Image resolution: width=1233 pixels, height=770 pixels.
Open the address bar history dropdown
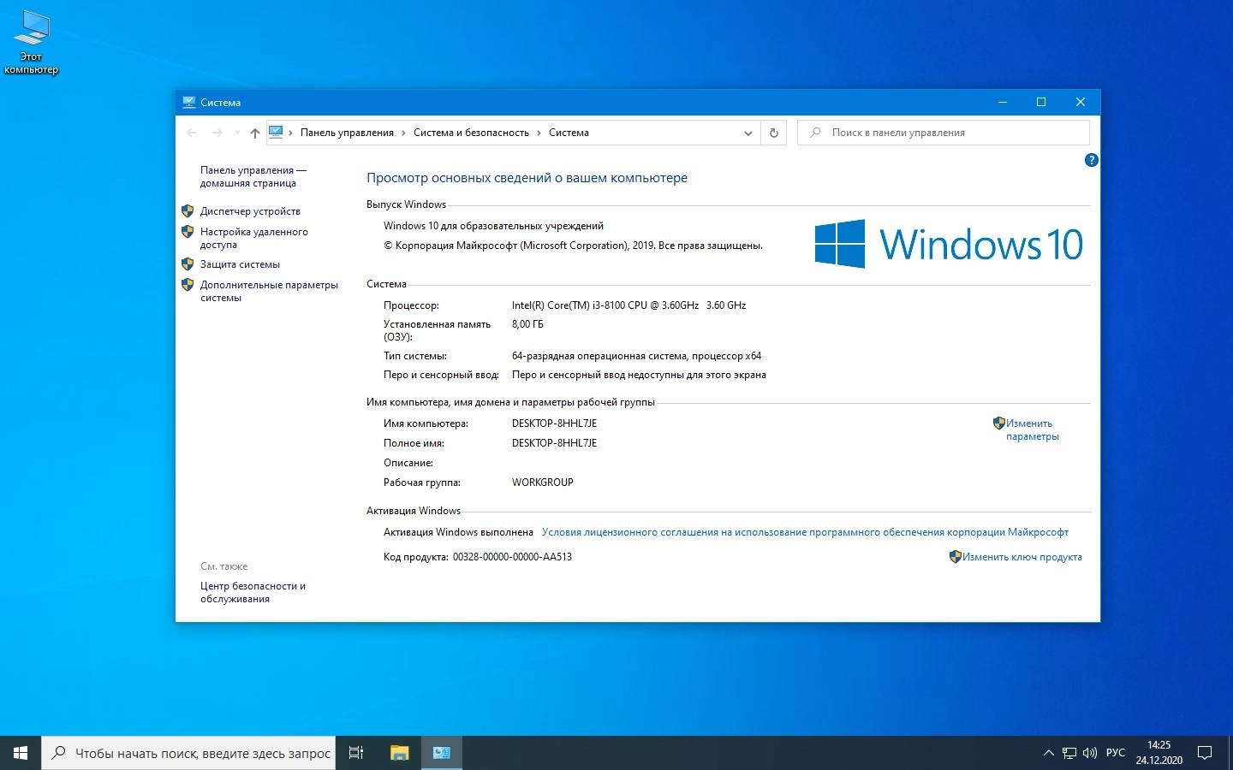pos(748,133)
